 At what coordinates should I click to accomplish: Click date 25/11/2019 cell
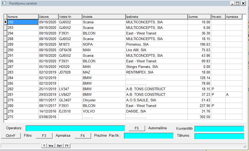48,89
